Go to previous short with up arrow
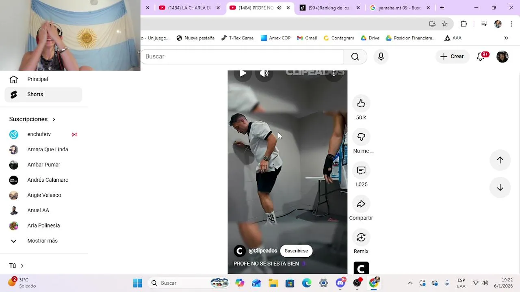Screen dimensions: 520x292 pos(500,160)
